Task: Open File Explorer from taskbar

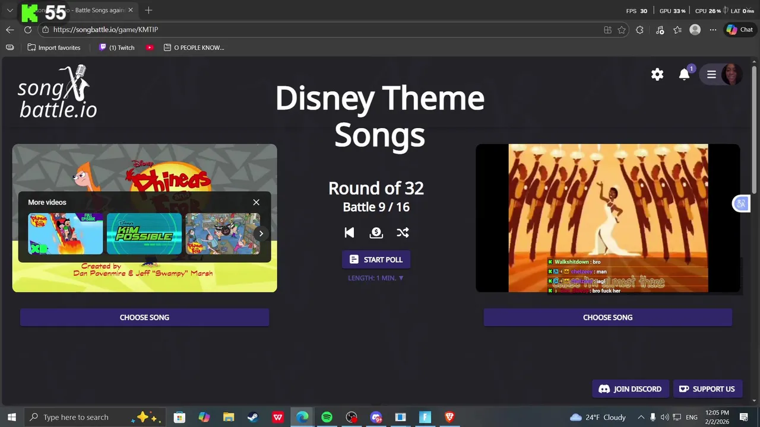Action: click(229, 418)
